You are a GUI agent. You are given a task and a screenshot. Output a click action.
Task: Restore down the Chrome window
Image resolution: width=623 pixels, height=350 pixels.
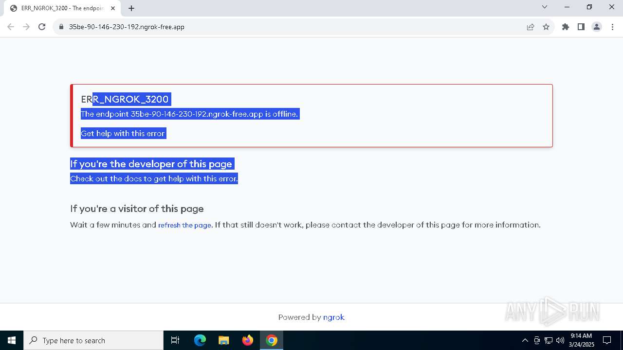point(589,7)
